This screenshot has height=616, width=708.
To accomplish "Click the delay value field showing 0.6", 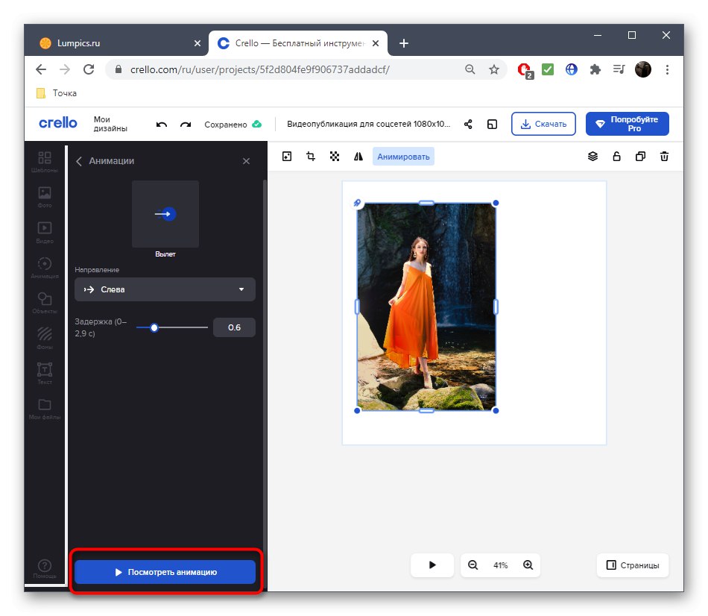I will 234,327.
